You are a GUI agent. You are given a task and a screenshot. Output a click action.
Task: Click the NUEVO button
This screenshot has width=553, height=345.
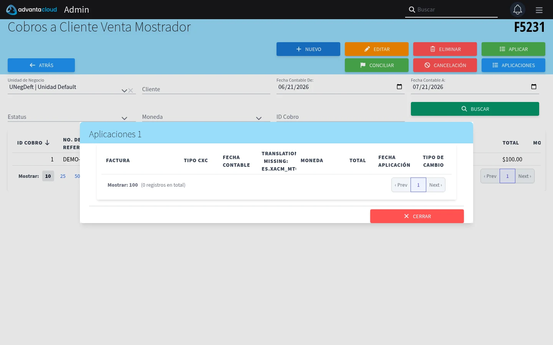(x=308, y=49)
